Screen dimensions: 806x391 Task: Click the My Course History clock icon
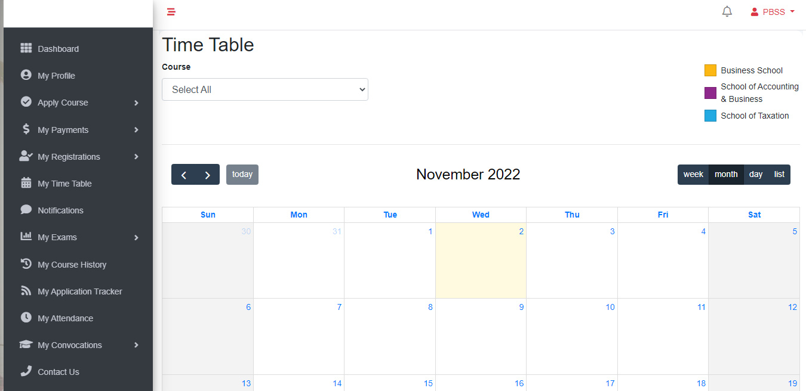(x=26, y=263)
